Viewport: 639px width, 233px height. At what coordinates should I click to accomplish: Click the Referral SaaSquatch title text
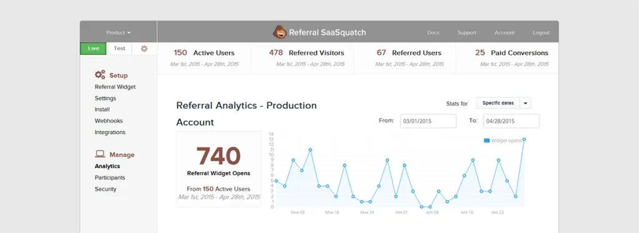point(327,32)
